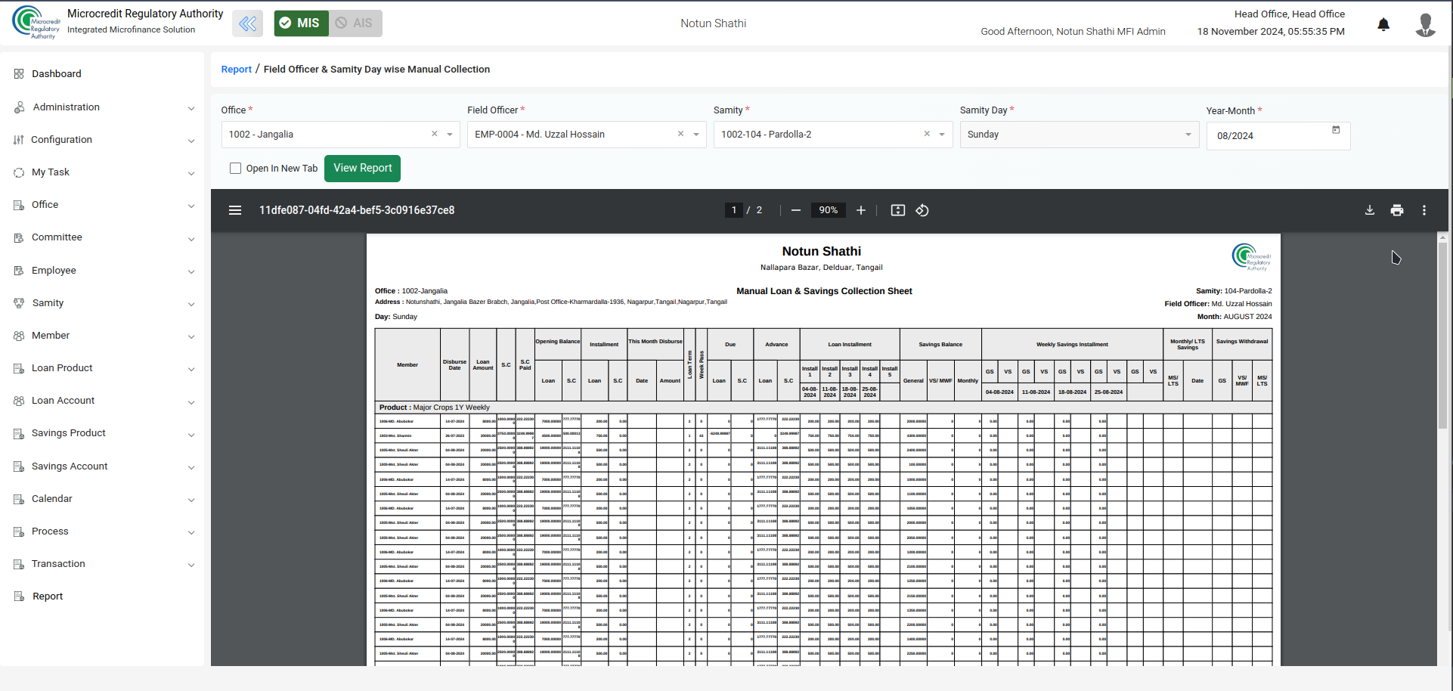Print the PDF report
This screenshot has height=691, width=1453.
(x=1397, y=210)
